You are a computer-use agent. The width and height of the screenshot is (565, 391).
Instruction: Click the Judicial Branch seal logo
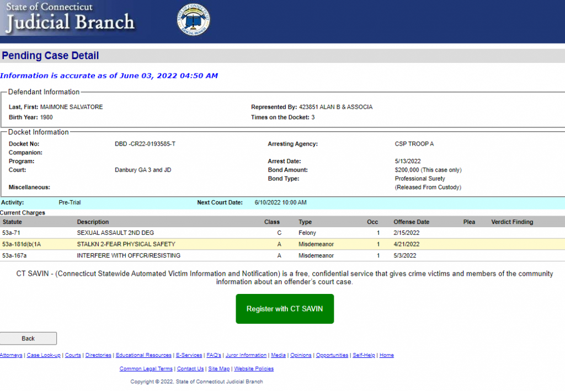pyautogui.click(x=193, y=20)
